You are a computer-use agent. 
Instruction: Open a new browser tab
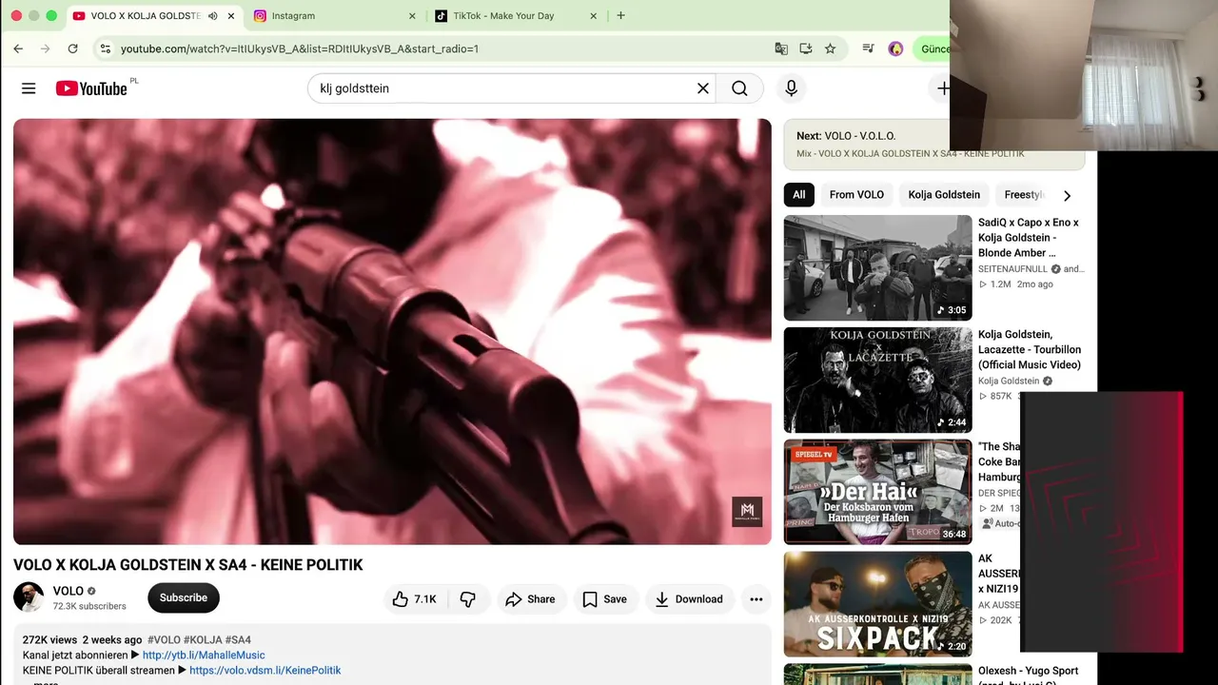621,16
